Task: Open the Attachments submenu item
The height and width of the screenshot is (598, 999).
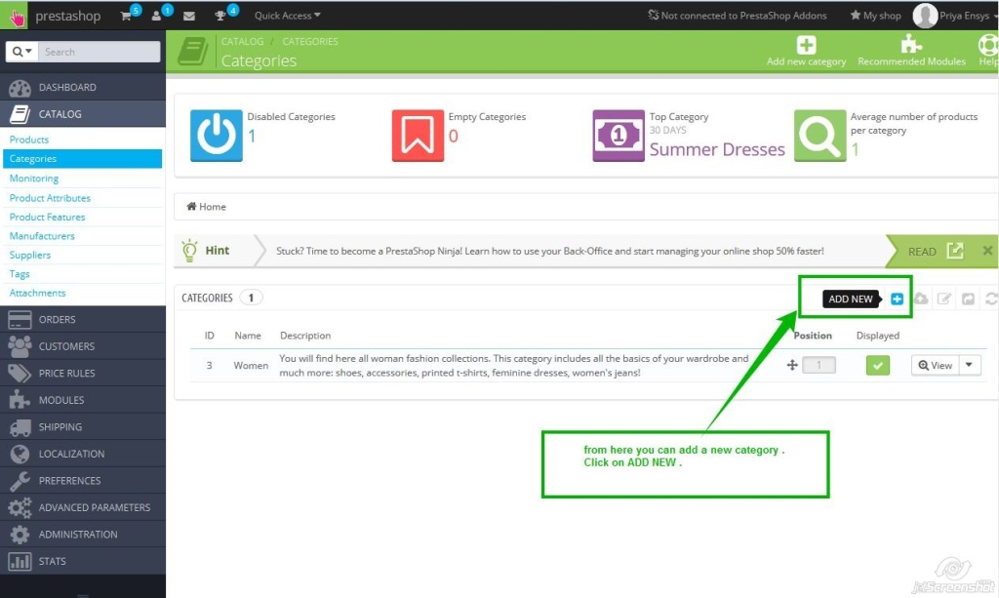Action: [38, 293]
